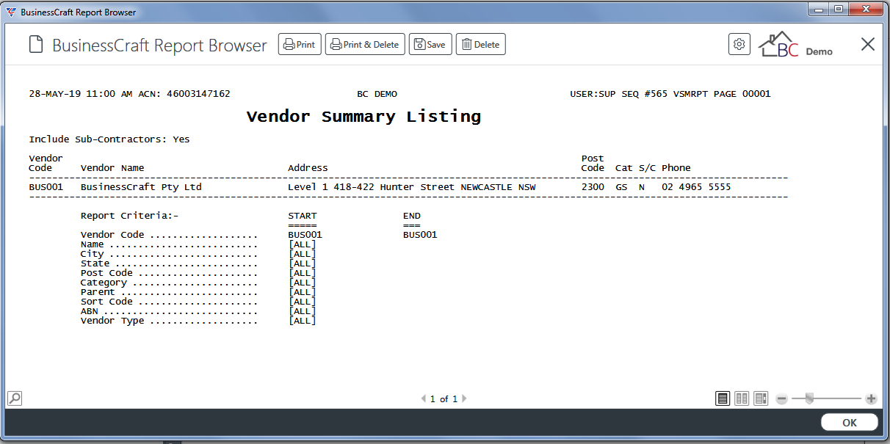Click the Vendor Type criteria row
The width and height of the screenshot is (890, 444).
click(198, 321)
